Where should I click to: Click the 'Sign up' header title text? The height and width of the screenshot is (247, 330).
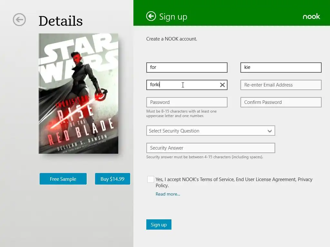[x=173, y=17]
